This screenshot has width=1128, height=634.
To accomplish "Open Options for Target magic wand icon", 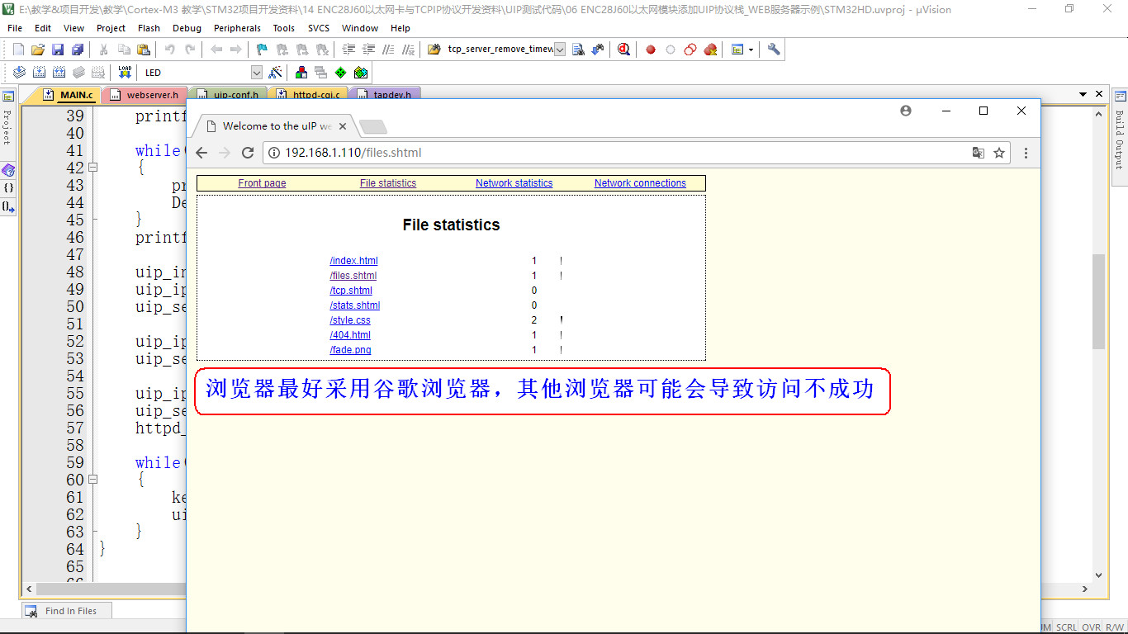I will click(276, 73).
